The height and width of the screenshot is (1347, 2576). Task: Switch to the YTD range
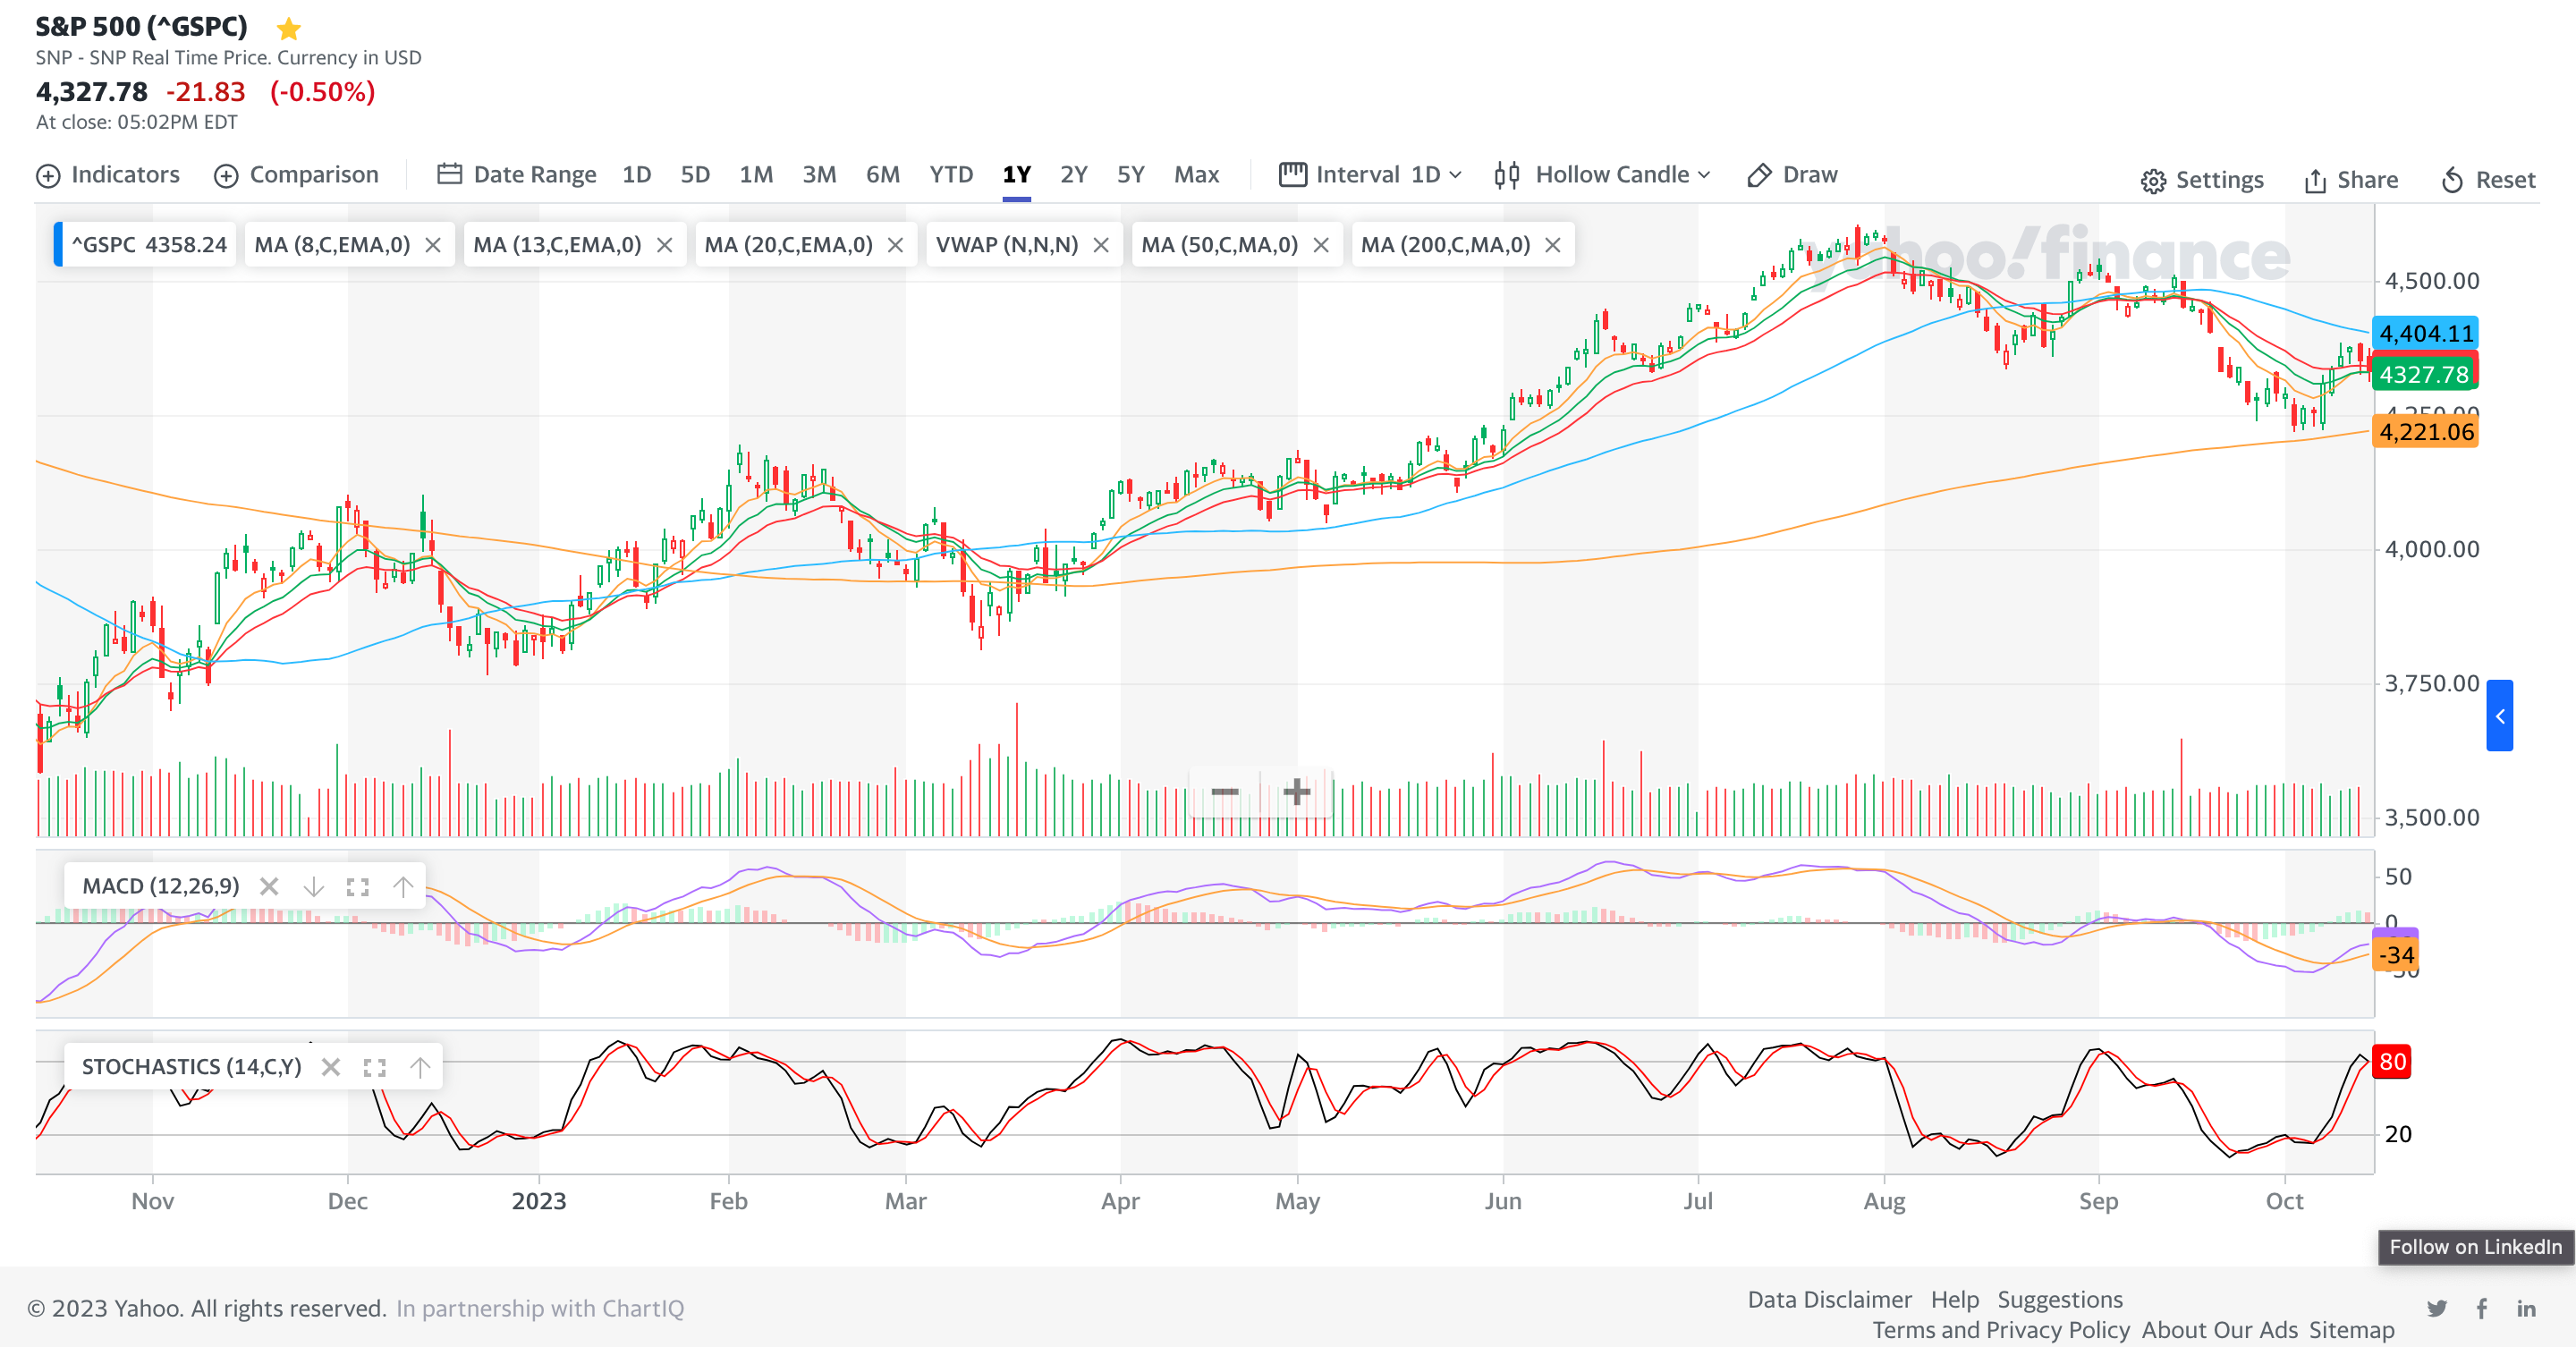tap(950, 175)
